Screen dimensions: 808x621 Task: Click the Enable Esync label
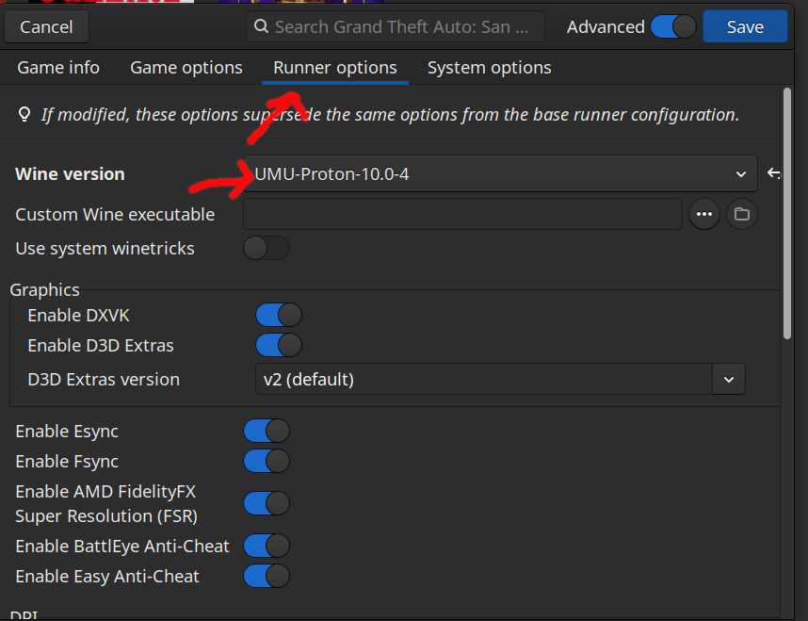point(67,432)
